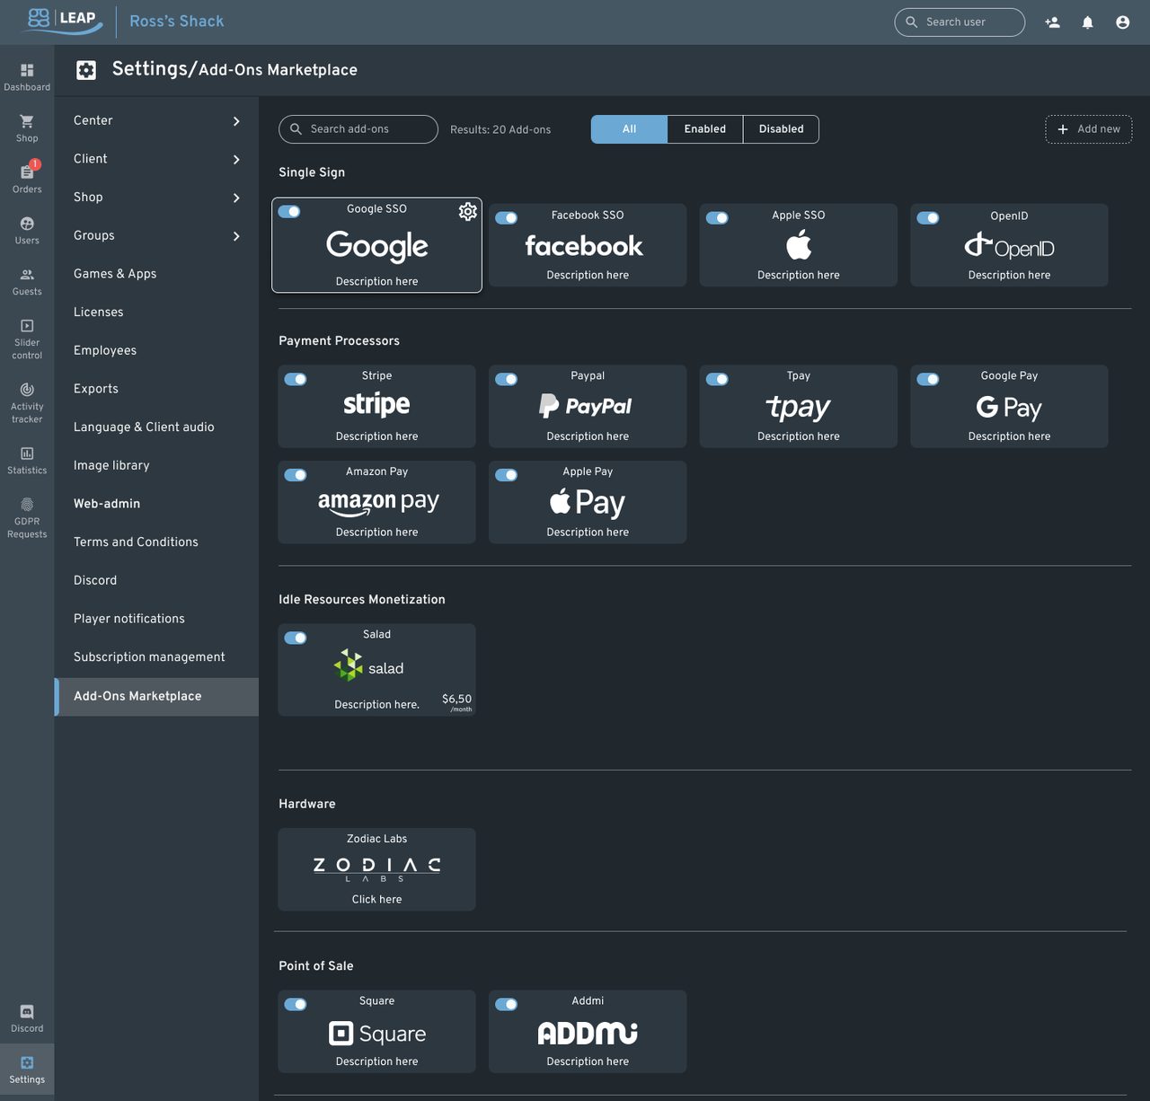Open the Zodiac Labs card
This screenshot has height=1101, width=1150.
click(377, 869)
